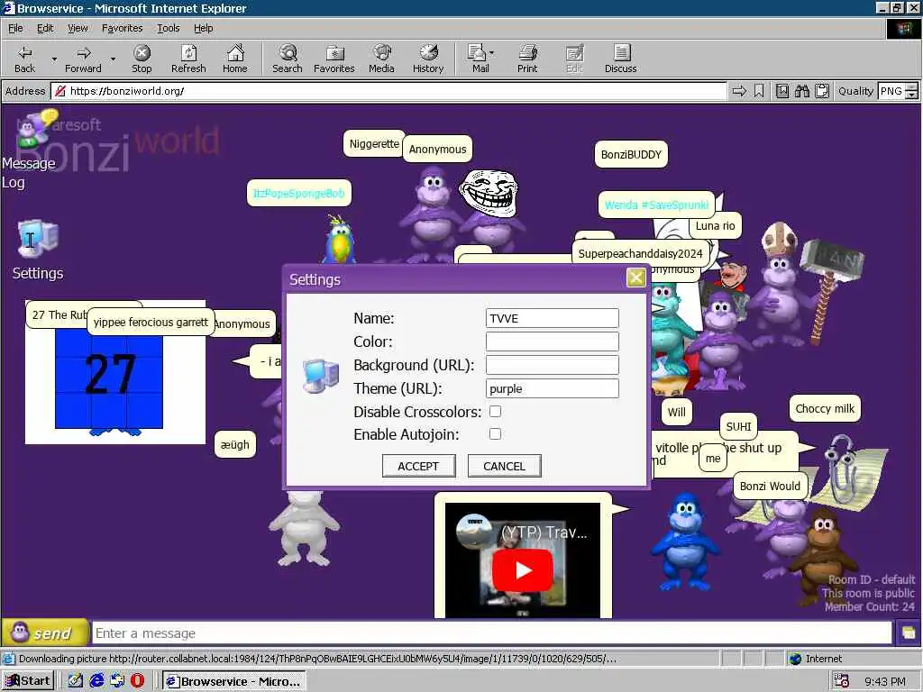This screenshot has width=923, height=692.
Task: Open the Forward history dropdown arrow
Action: pos(113,59)
